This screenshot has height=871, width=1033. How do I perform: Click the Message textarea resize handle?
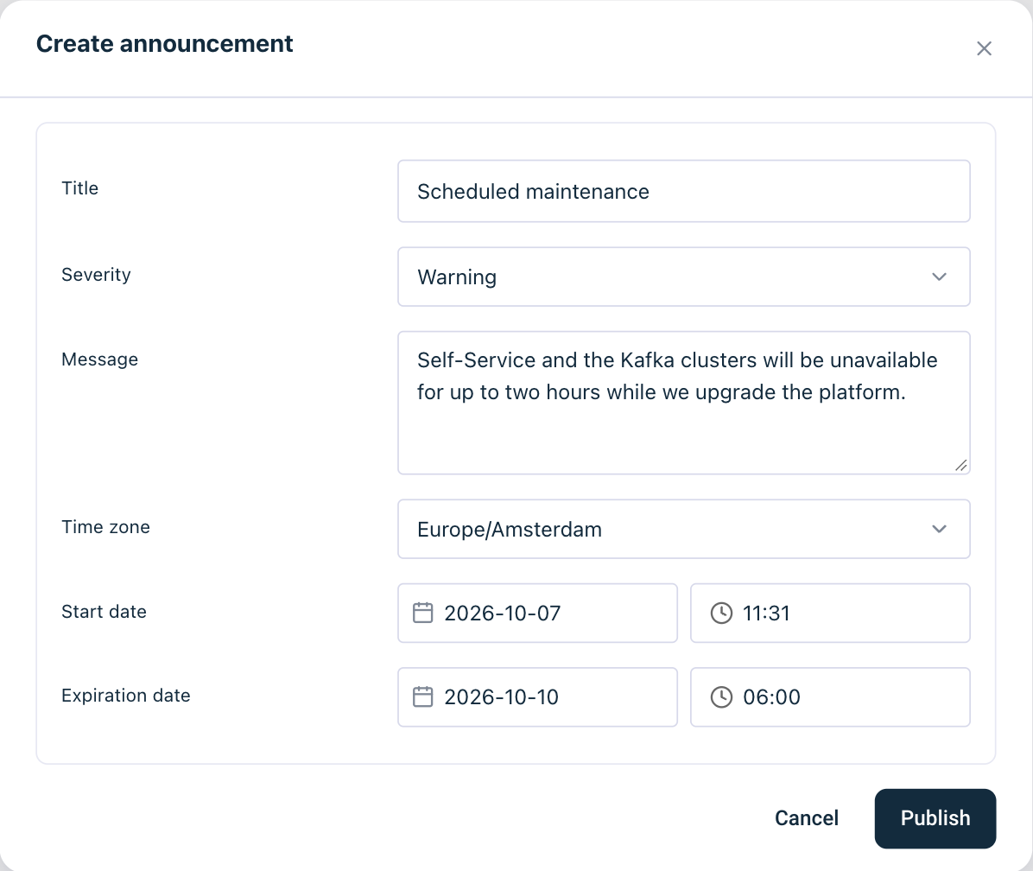point(961,465)
